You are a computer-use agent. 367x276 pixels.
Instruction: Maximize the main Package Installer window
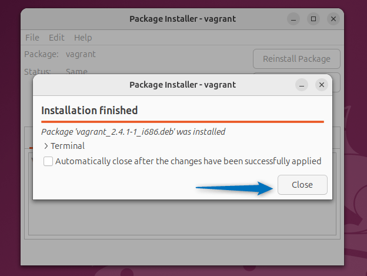[313, 19]
